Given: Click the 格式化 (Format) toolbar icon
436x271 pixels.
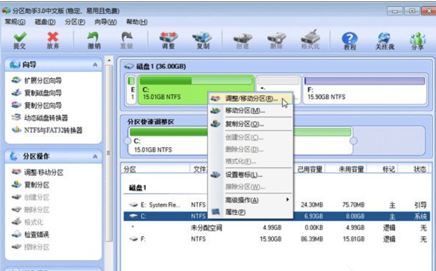Looking at the screenshot, I should click(x=310, y=40).
